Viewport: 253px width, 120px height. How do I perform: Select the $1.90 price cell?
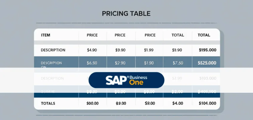[149, 63]
